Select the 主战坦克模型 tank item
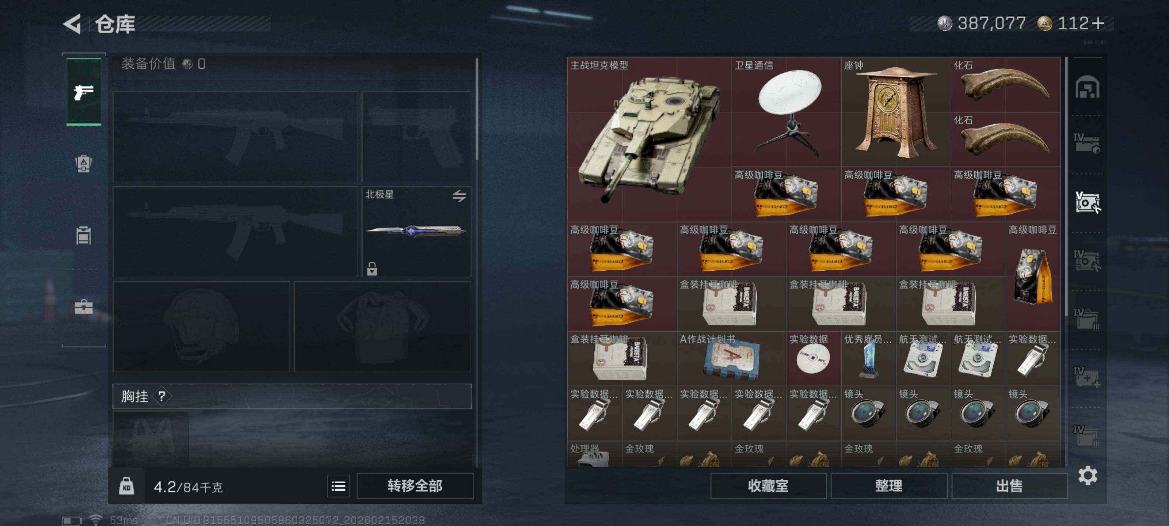The width and height of the screenshot is (1169, 526). coord(649,139)
